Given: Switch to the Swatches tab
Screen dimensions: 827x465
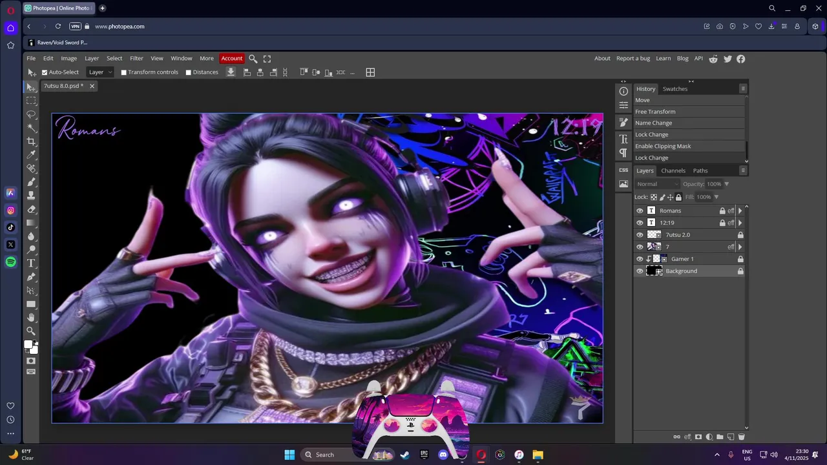Looking at the screenshot, I should pos(675,89).
